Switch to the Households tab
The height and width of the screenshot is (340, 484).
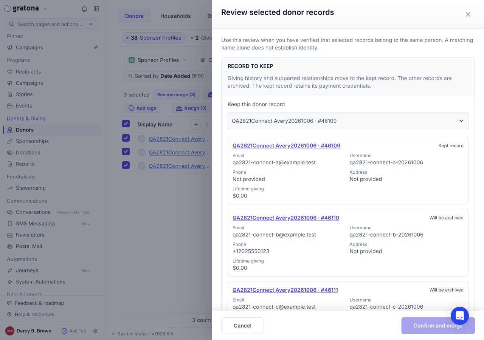tap(175, 16)
